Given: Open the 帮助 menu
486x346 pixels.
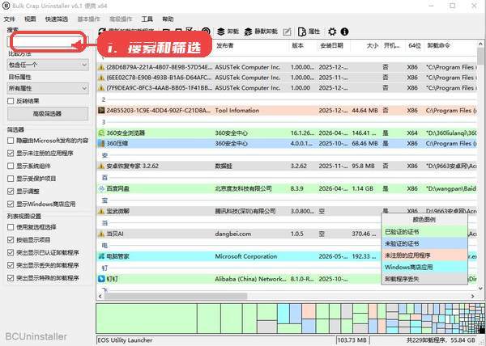Looking at the screenshot, I should click(168, 19).
